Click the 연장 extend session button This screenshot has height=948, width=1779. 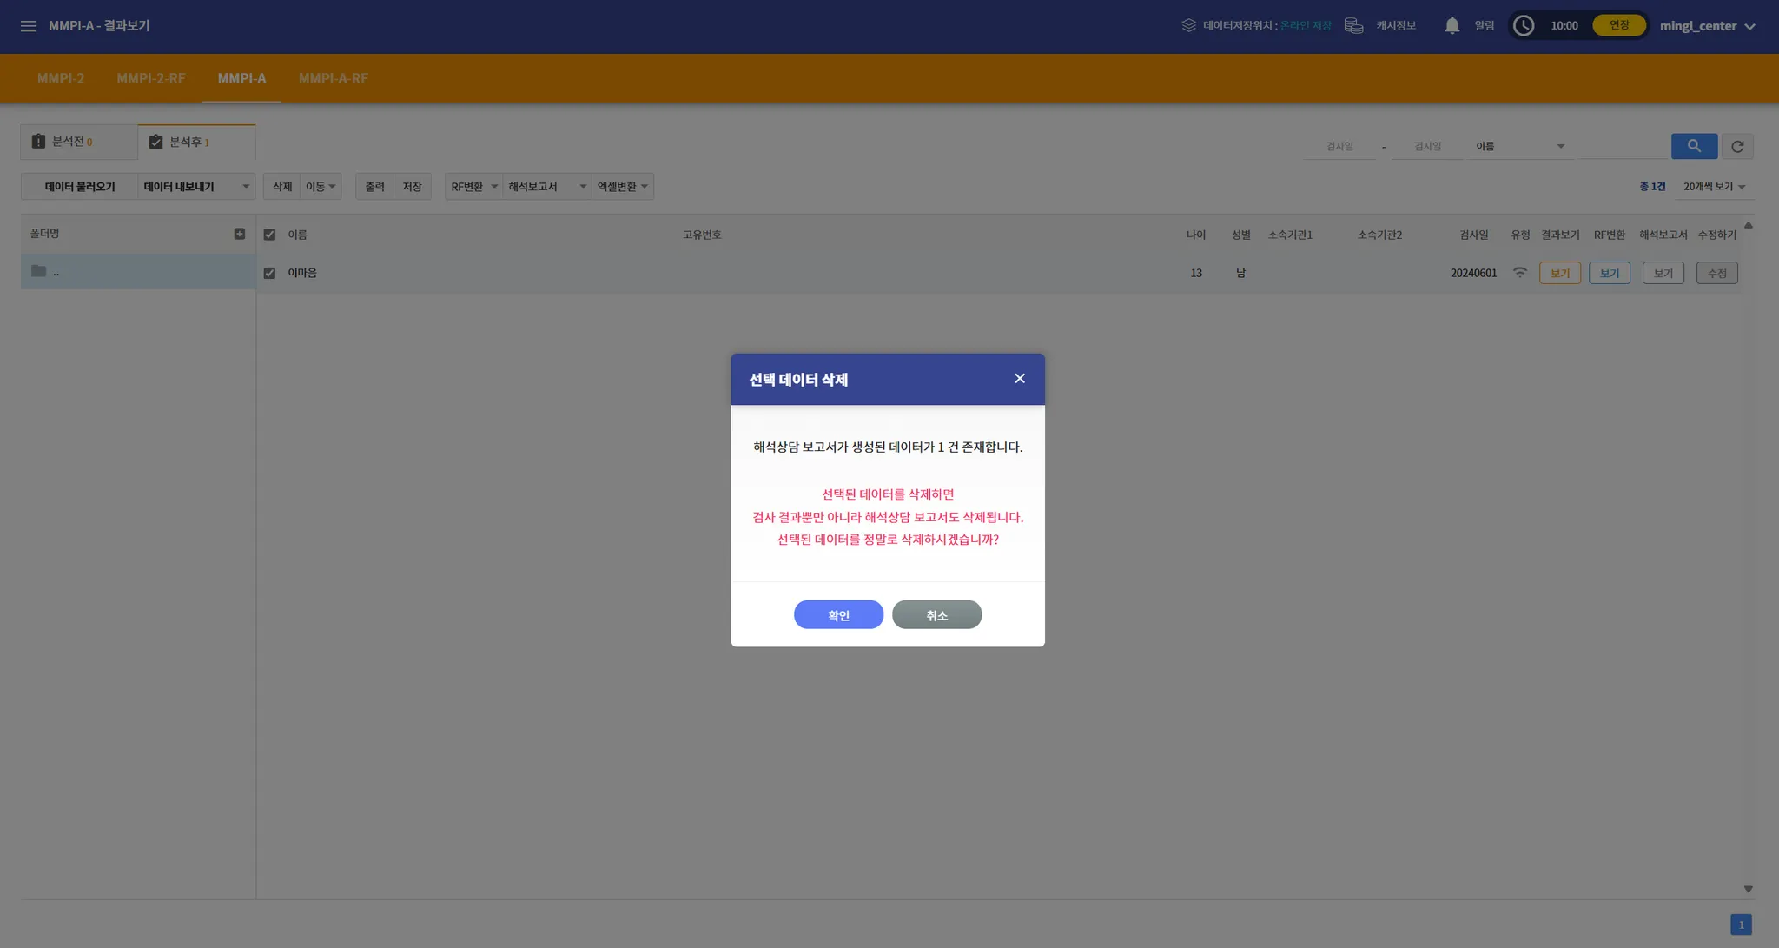tap(1619, 25)
